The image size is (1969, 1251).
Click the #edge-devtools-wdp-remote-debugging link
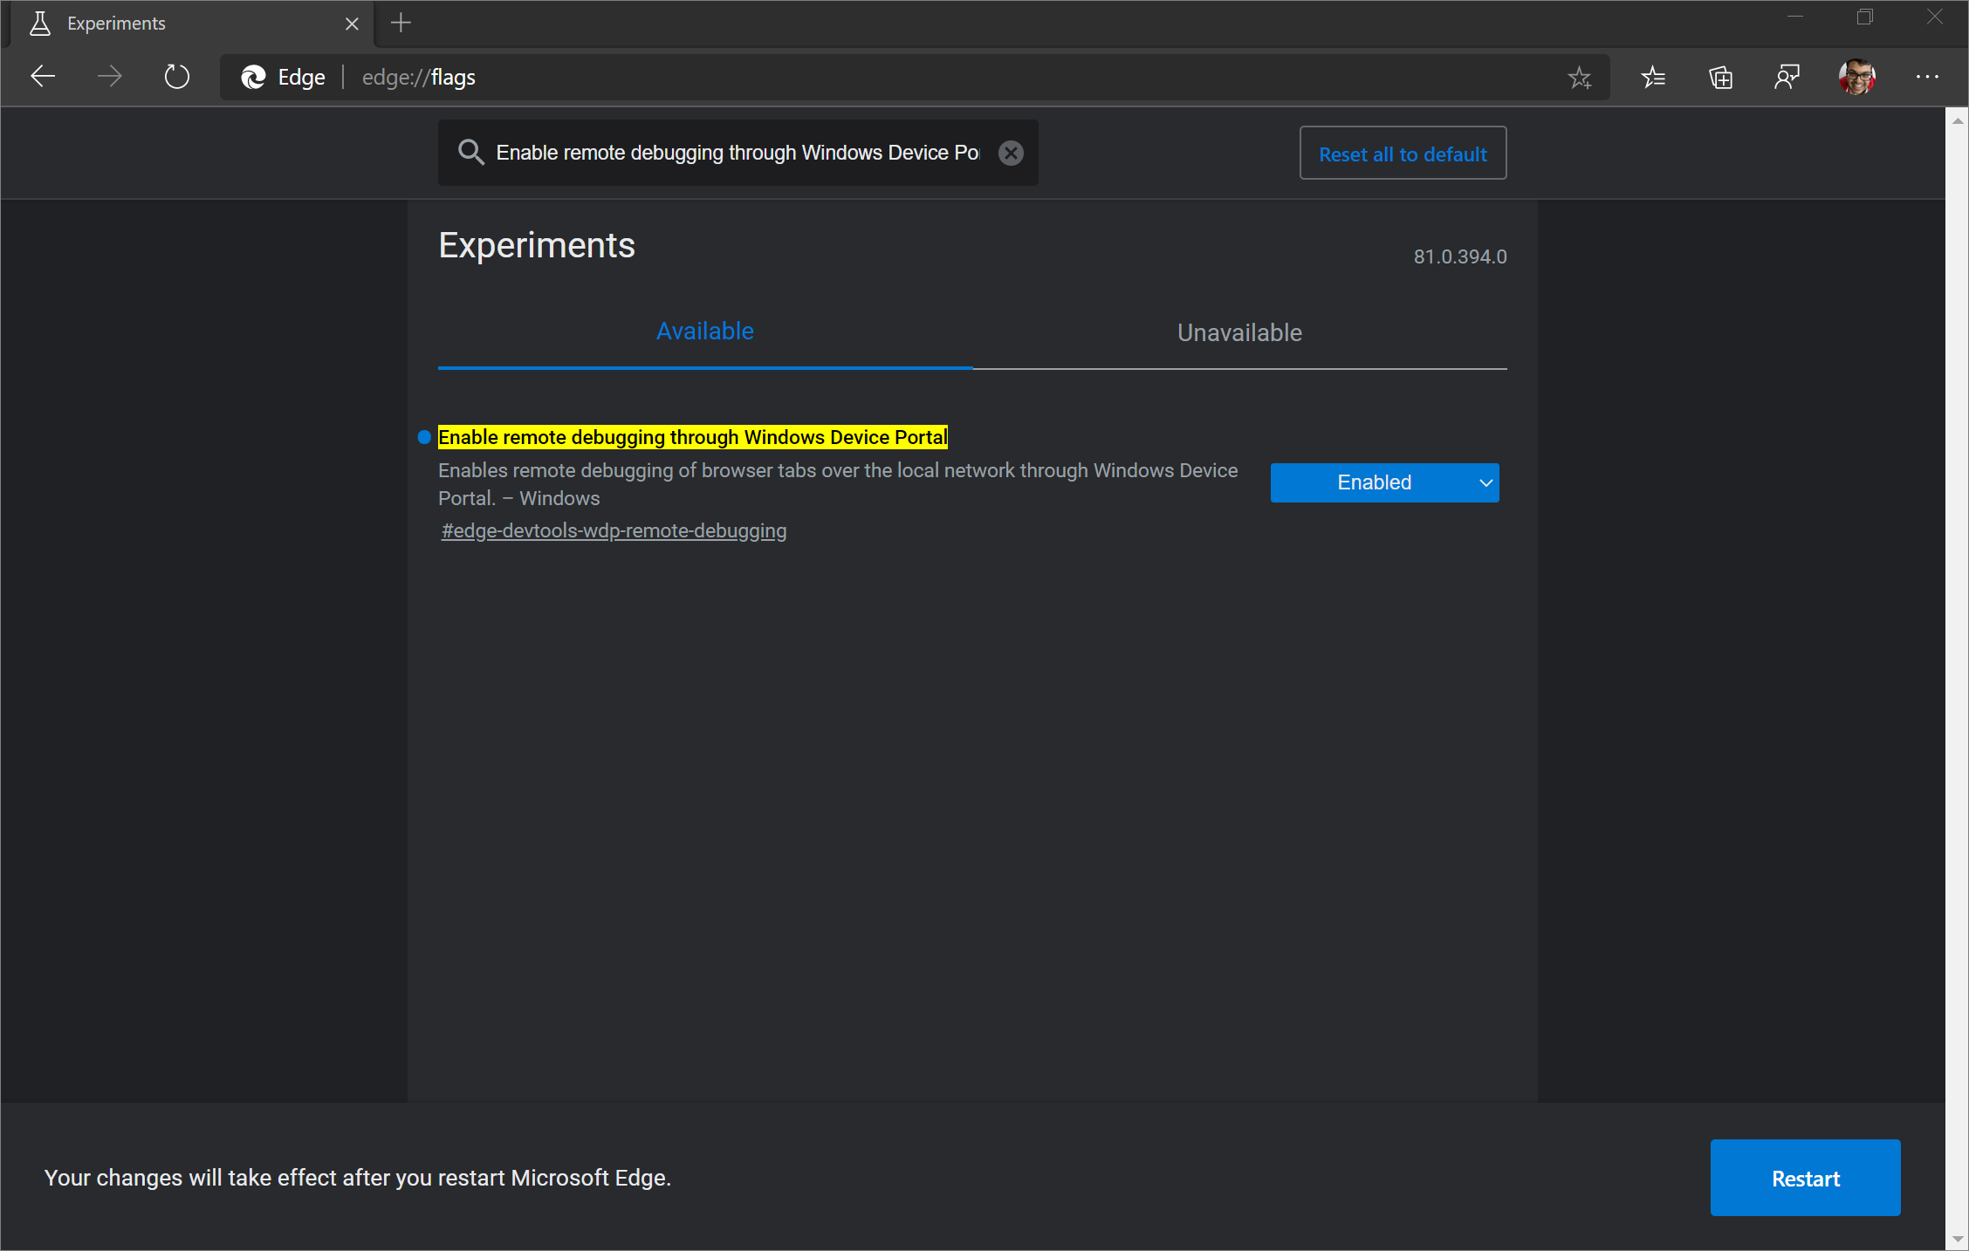pyautogui.click(x=614, y=530)
